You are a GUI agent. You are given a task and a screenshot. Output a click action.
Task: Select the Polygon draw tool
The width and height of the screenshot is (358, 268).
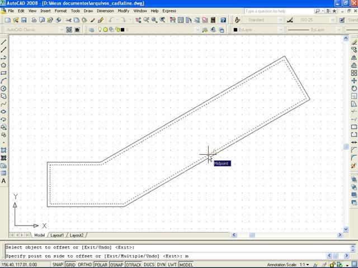pyautogui.click(x=3, y=65)
